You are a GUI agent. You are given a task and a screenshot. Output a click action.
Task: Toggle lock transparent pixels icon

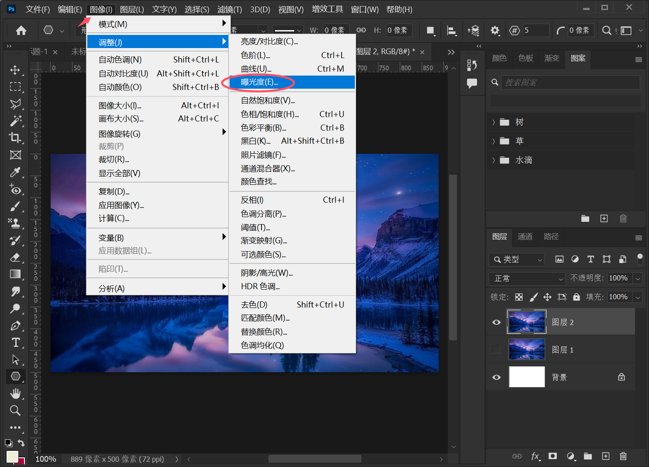(x=519, y=297)
